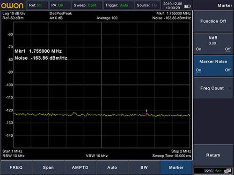Image resolution: width=234 pixels, height=175 pixels.
Task: Click the -140 axis label
Action: 9,135
